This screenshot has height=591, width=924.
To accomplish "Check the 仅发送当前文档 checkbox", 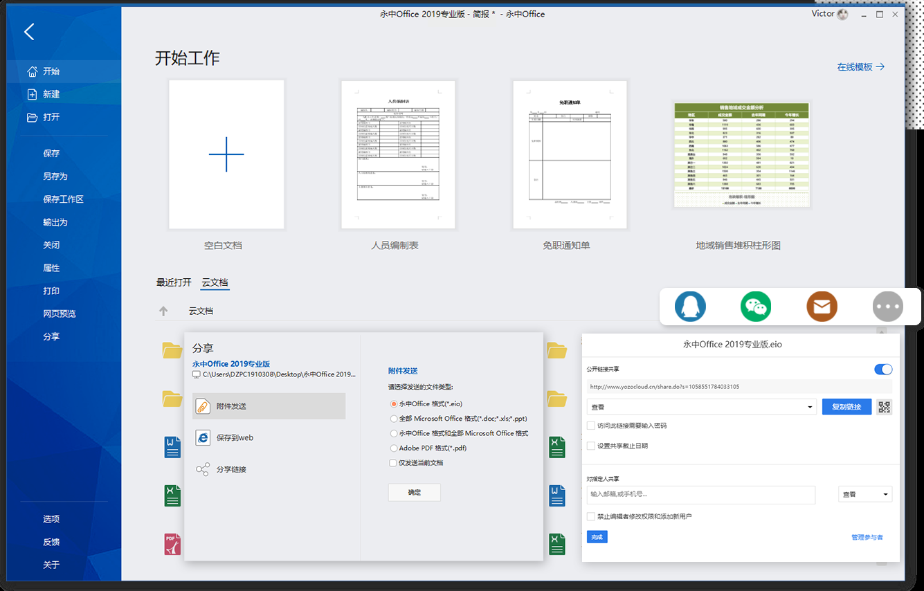I will [393, 463].
